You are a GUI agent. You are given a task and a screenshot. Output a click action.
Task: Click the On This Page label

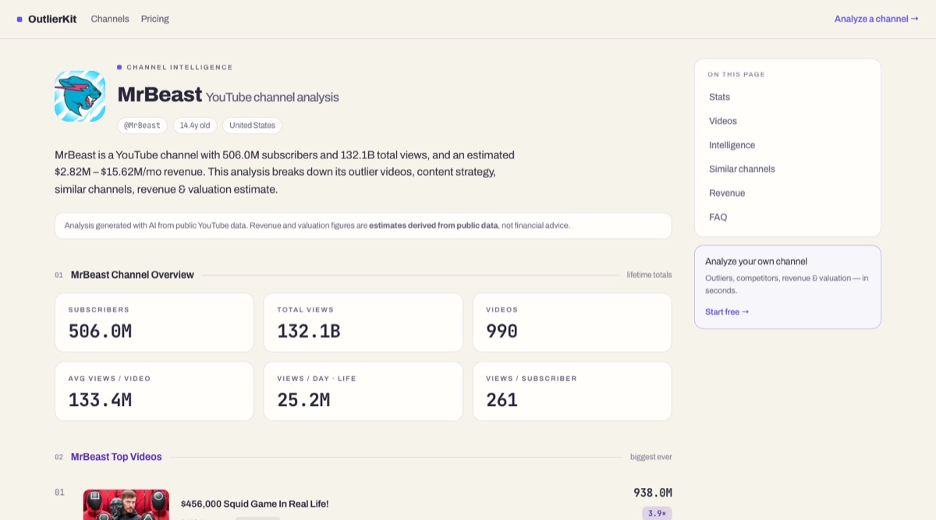pyautogui.click(x=736, y=75)
